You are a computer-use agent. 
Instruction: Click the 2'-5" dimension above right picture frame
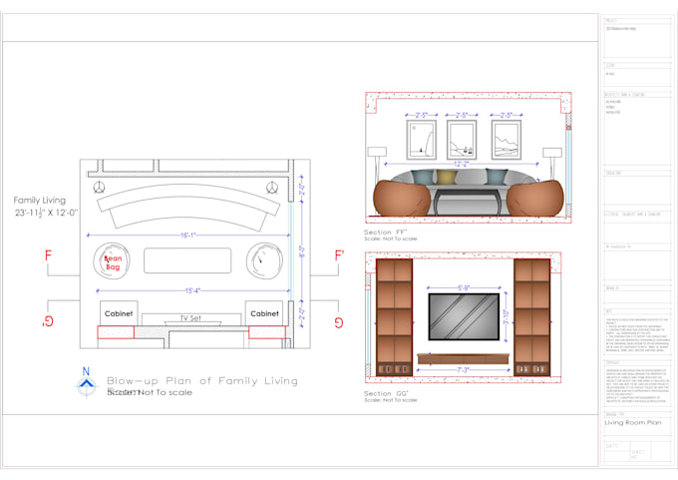coord(506,115)
